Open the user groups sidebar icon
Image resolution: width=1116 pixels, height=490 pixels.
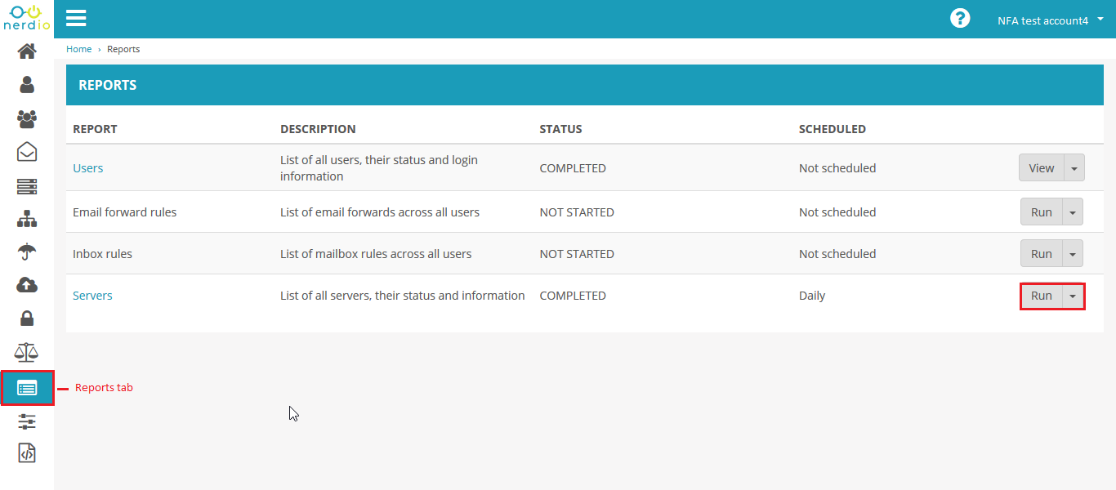(x=27, y=118)
